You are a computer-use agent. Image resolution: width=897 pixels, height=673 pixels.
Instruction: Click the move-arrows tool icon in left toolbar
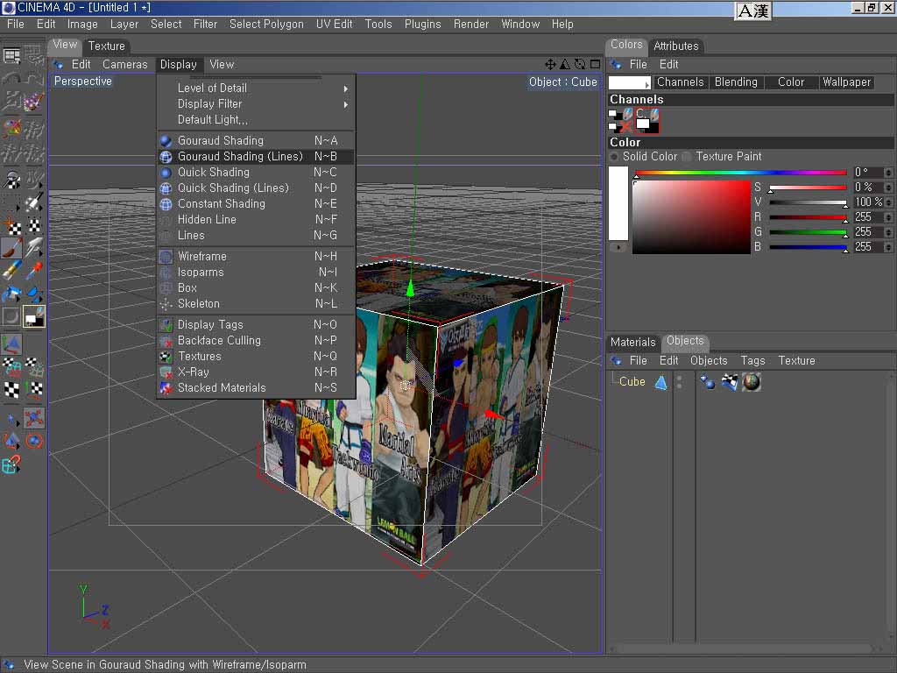(x=34, y=418)
